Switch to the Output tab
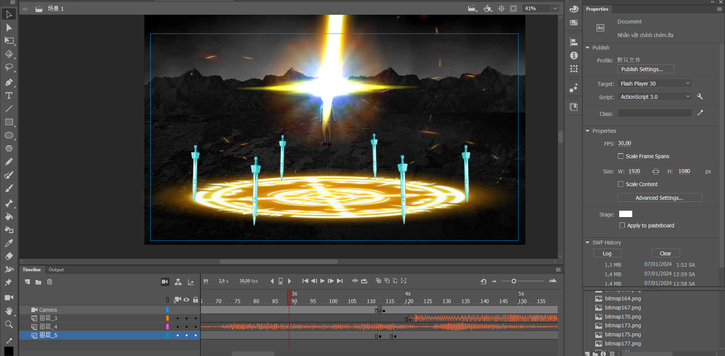Image resolution: width=725 pixels, height=356 pixels. point(56,270)
